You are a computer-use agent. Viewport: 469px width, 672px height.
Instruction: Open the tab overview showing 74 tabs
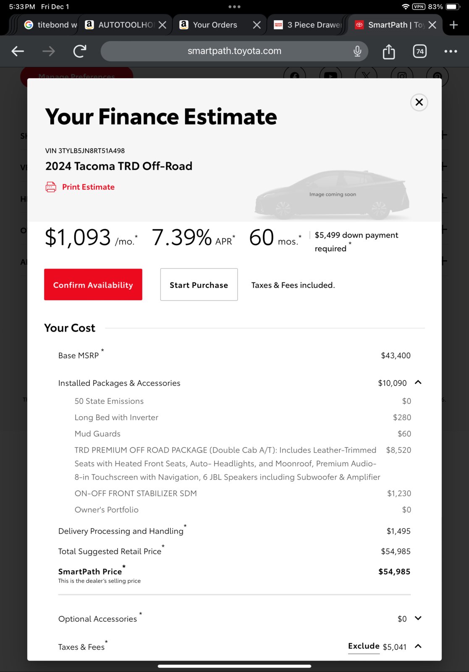coord(420,51)
